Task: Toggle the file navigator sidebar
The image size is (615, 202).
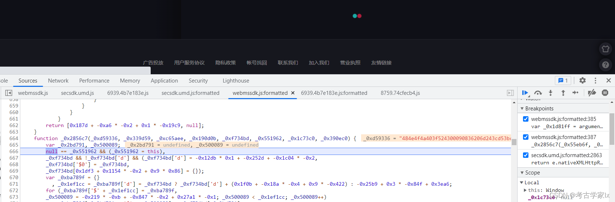Action: 9,93
